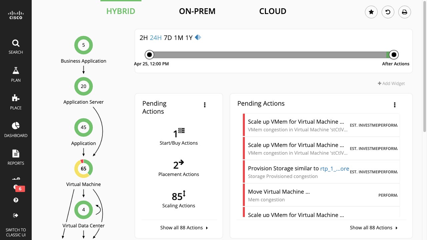Open the first Scale up VMem action
This screenshot has height=240, width=427.
pyautogui.click(x=322, y=125)
